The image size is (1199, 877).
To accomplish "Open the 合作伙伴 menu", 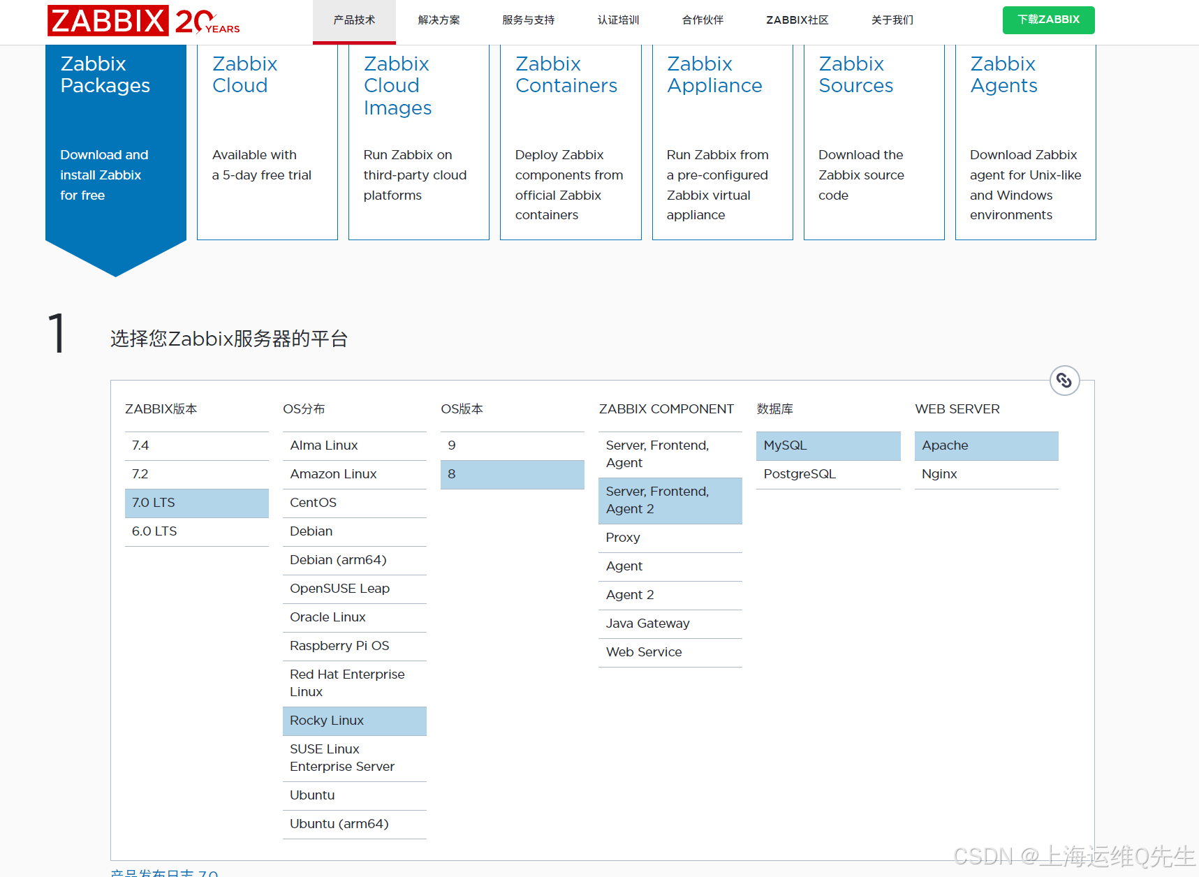I will (x=703, y=20).
